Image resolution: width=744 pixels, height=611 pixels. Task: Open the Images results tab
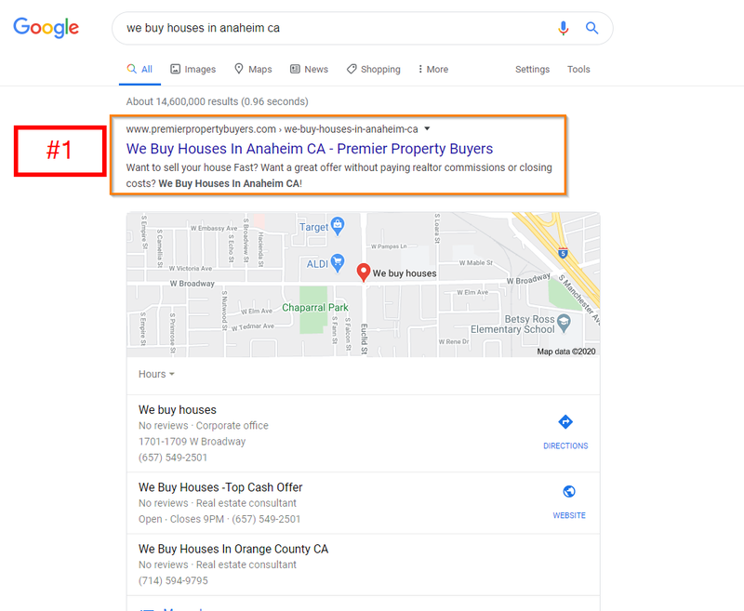[193, 69]
